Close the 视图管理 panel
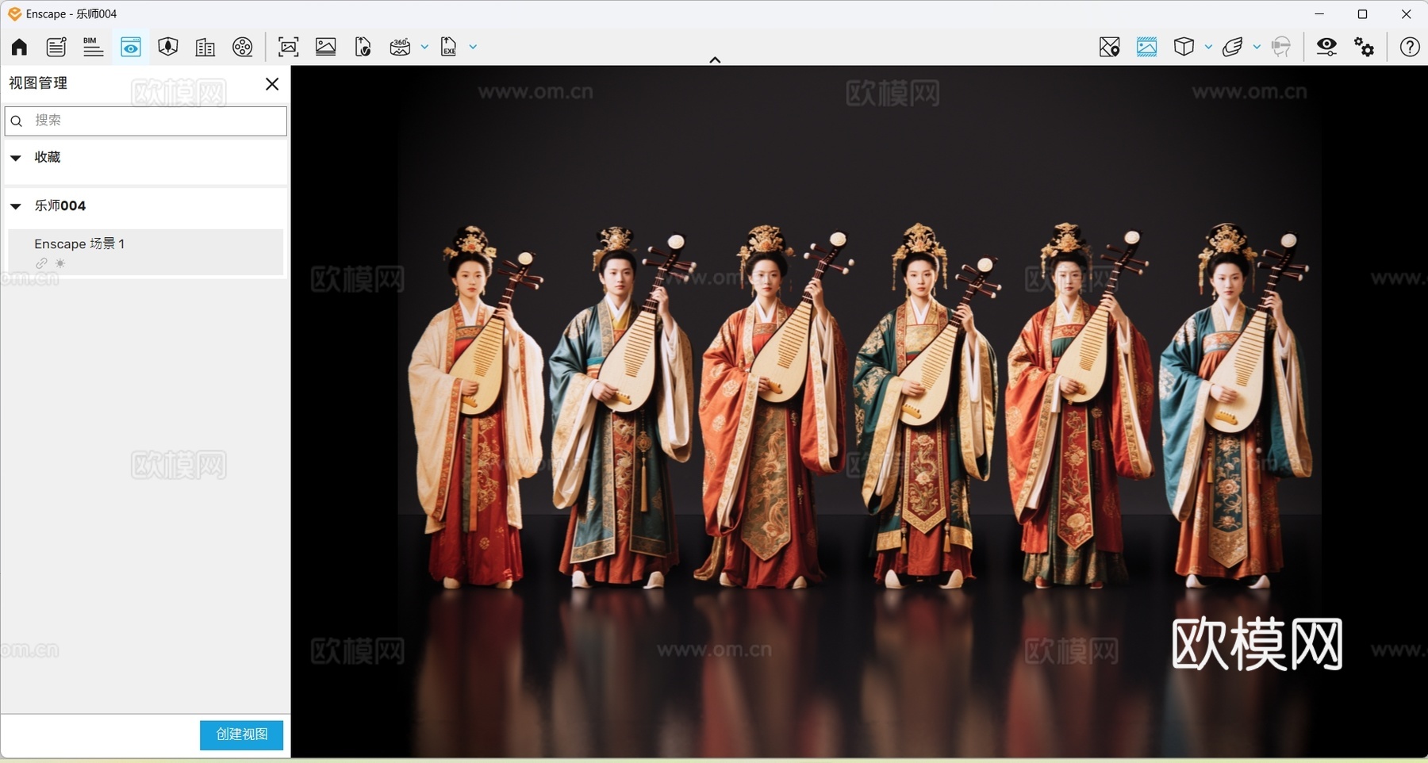1428x763 pixels. pos(272,84)
